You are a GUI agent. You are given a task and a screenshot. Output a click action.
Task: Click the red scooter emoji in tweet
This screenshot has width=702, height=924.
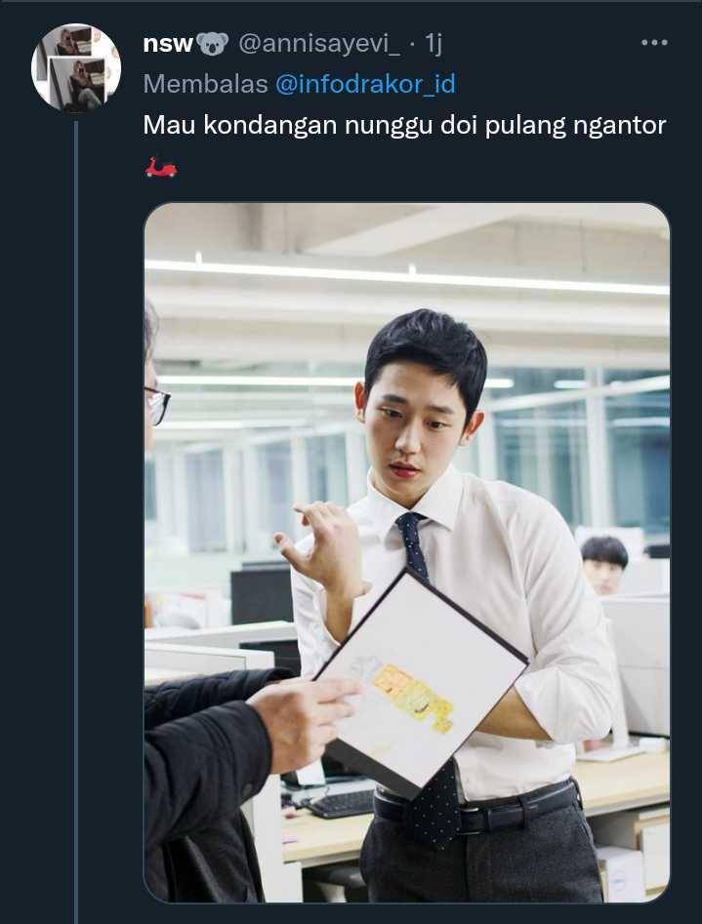(x=160, y=168)
